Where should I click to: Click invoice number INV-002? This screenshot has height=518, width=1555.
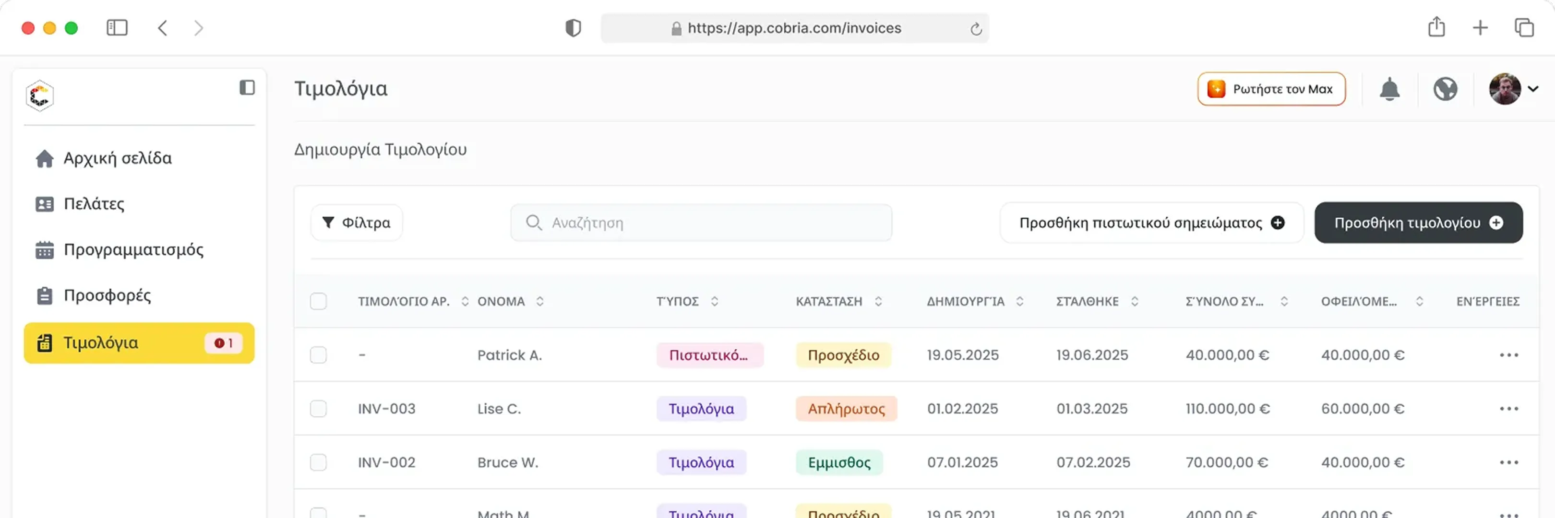(x=386, y=462)
